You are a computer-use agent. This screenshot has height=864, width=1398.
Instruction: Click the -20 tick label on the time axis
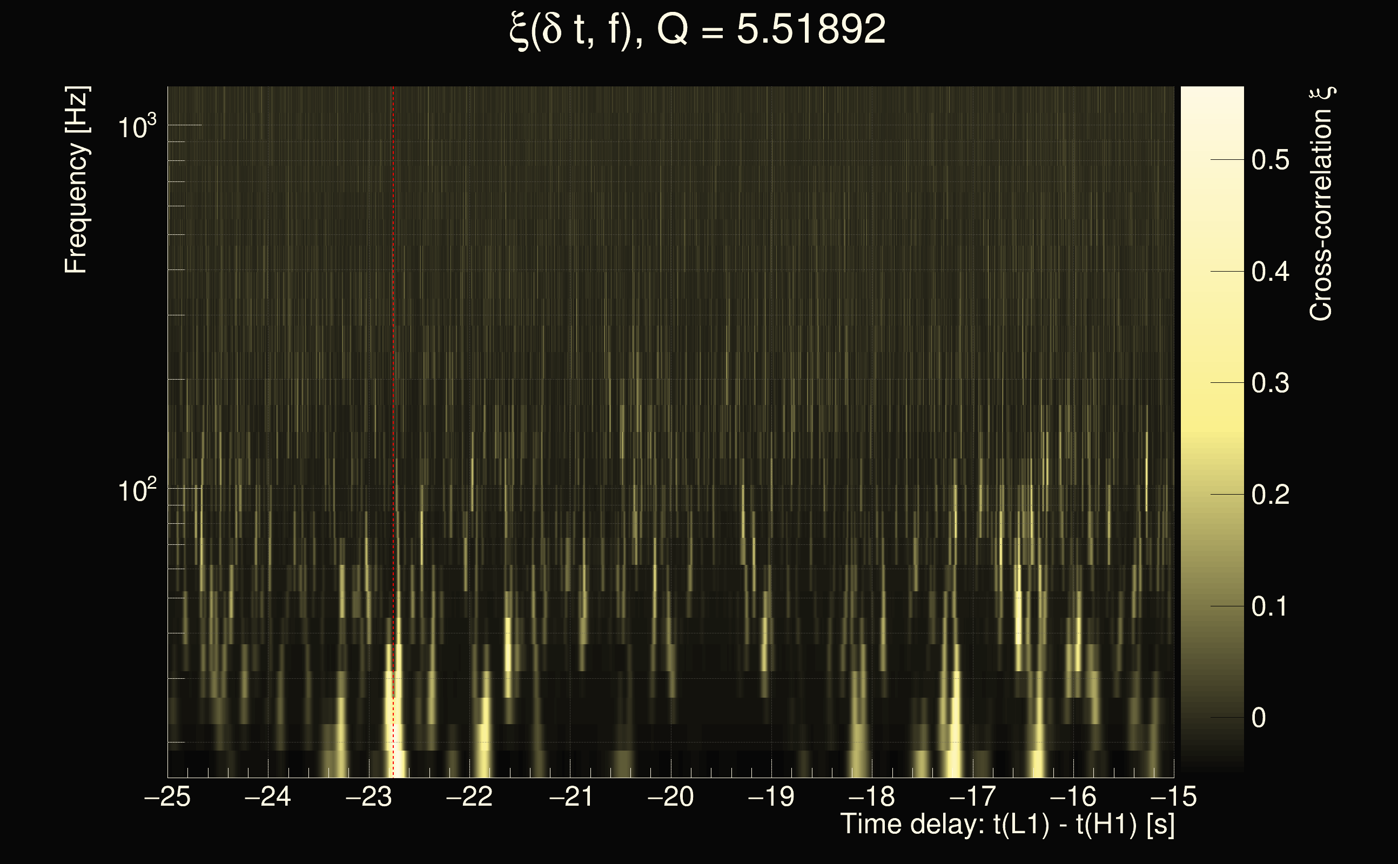coord(670,796)
